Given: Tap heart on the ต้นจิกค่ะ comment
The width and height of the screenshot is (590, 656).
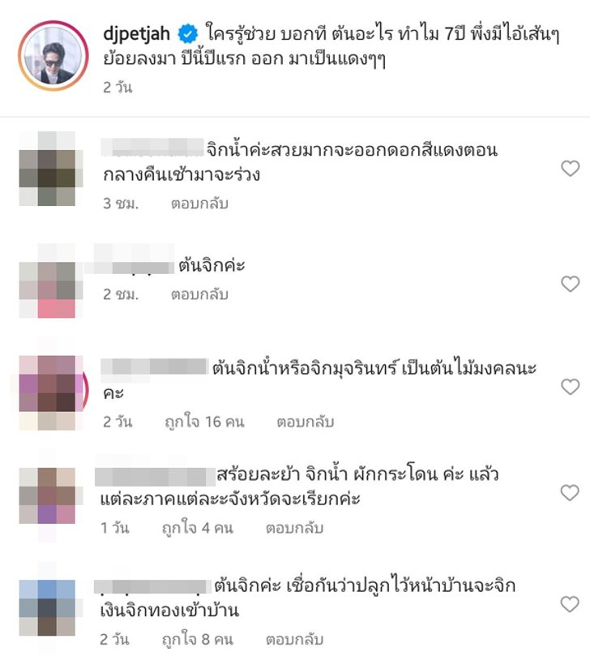Looking at the screenshot, I should 570,284.
